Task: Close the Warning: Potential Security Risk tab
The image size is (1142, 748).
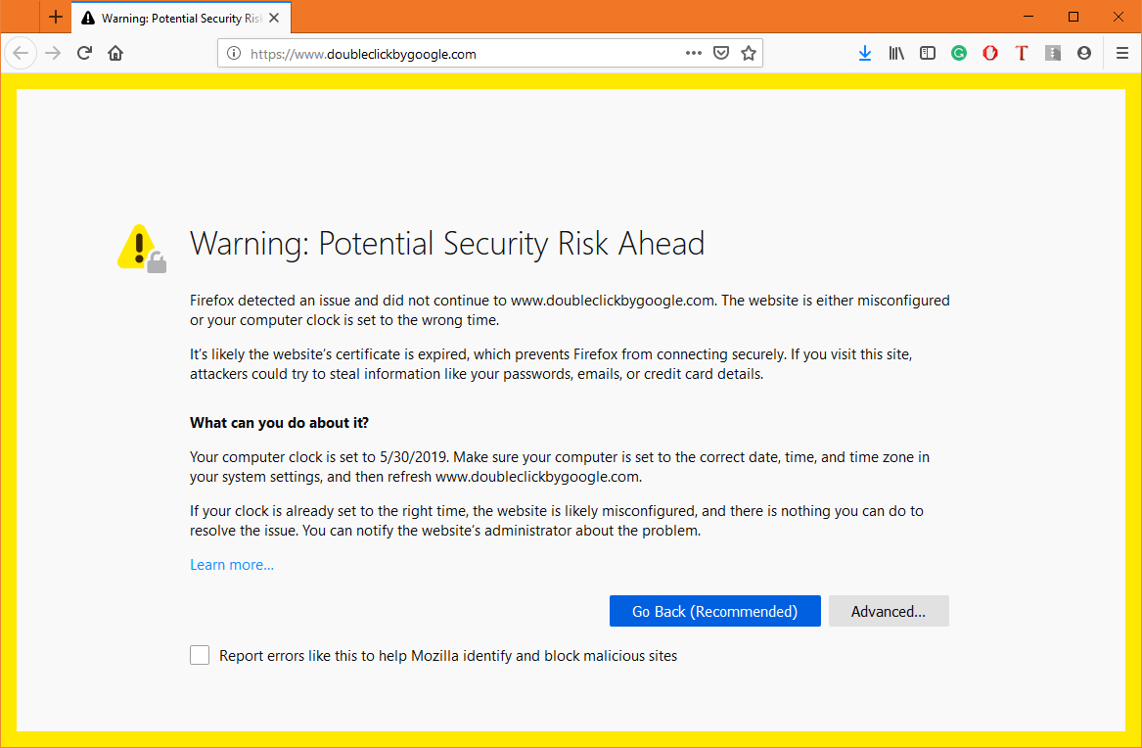Action: pos(274,18)
